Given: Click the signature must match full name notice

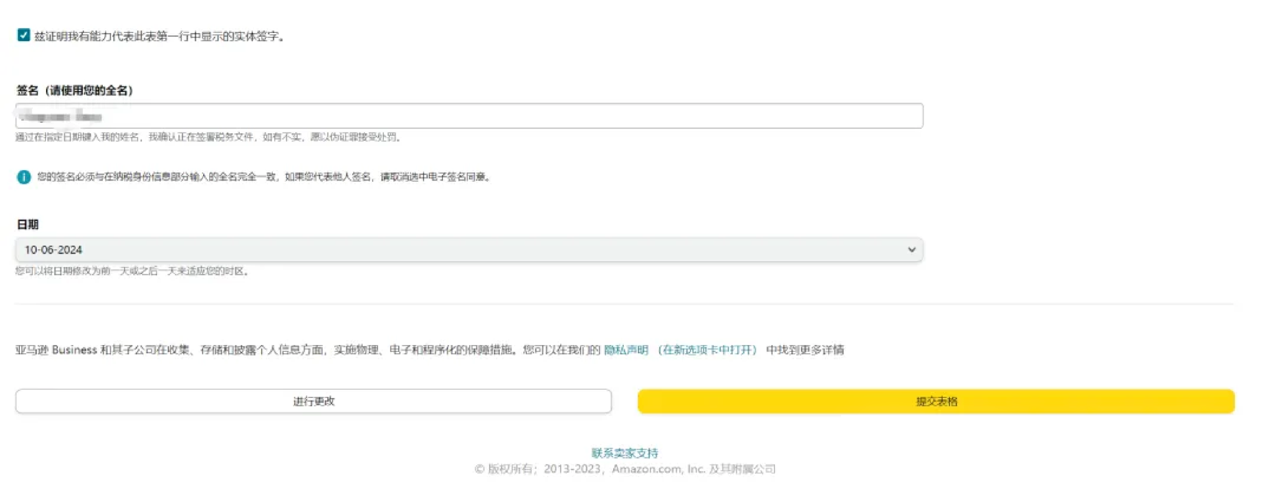Looking at the screenshot, I should click(x=264, y=177).
